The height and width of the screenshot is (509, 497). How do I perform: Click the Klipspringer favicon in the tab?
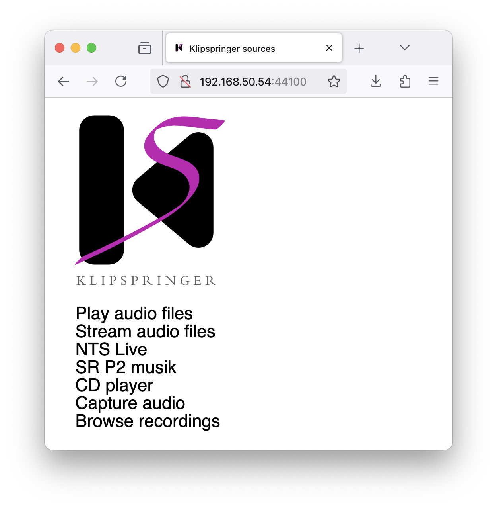pos(179,48)
